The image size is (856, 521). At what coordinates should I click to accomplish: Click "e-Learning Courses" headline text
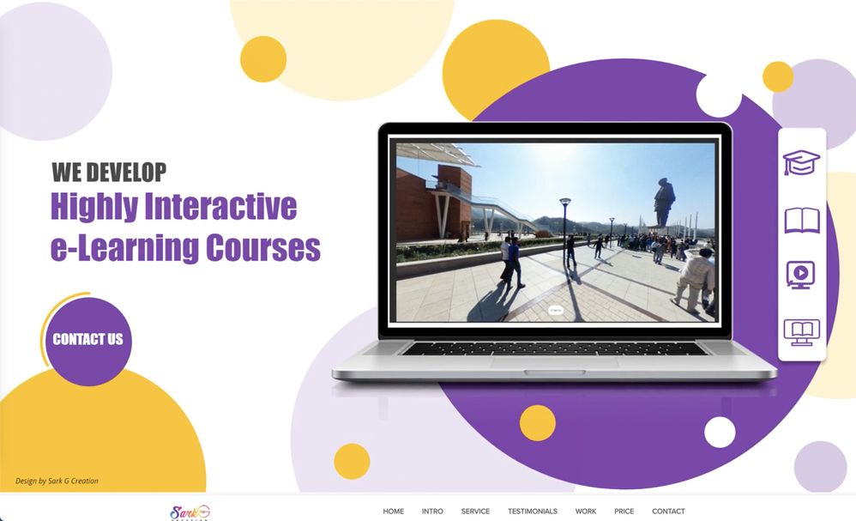coord(185,248)
